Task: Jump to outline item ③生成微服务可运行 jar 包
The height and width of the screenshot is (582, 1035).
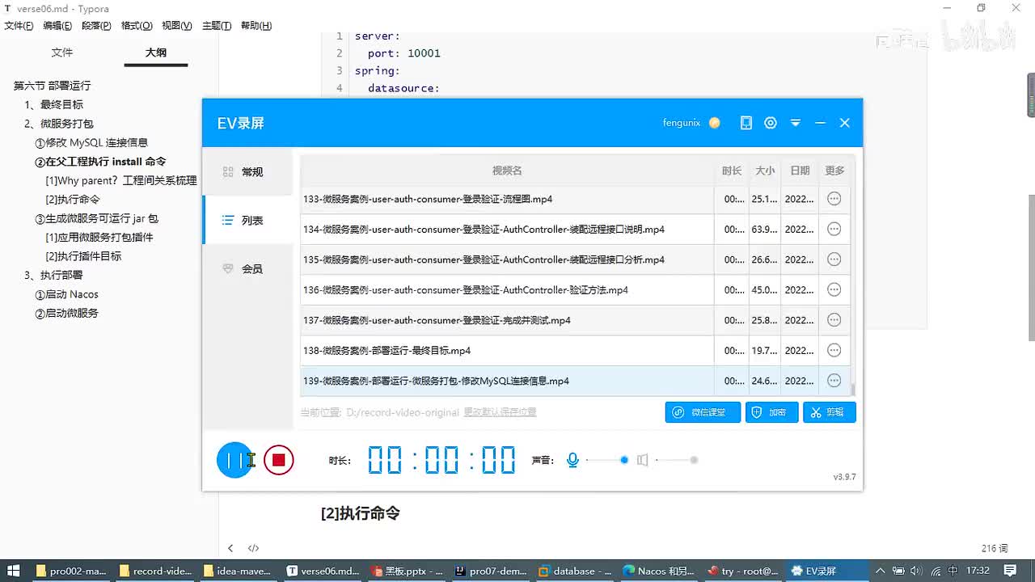Action: (97, 218)
